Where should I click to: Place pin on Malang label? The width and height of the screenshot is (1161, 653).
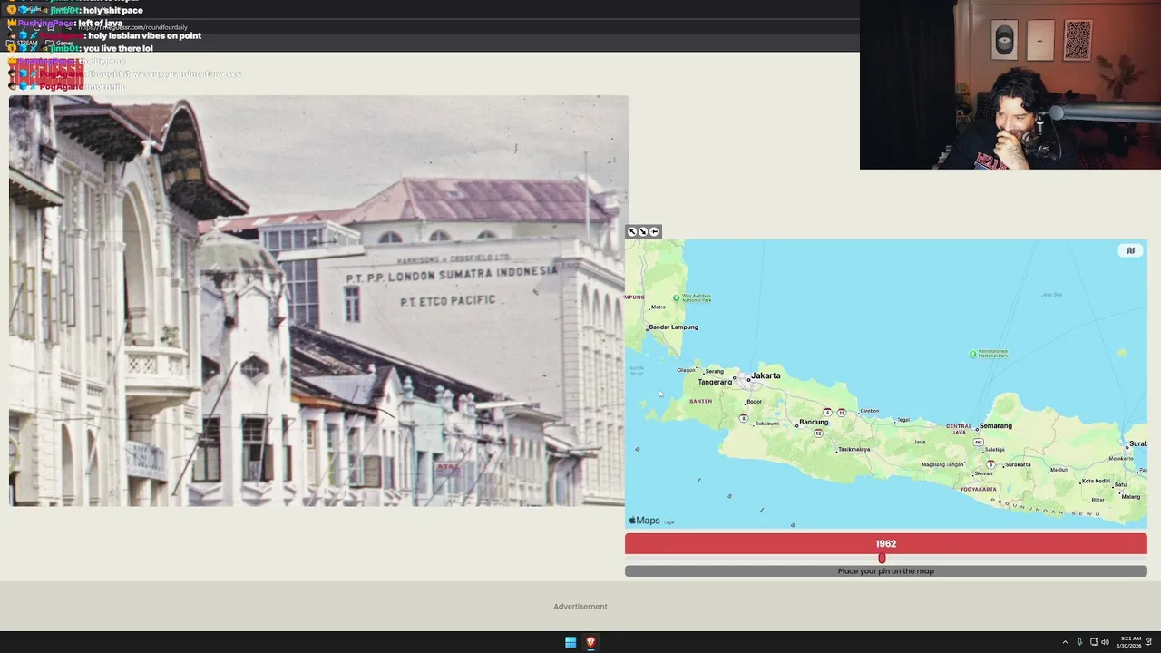click(1130, 496)
